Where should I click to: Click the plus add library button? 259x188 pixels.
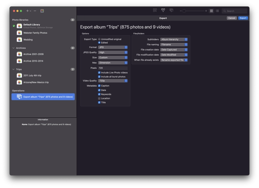click(28, 11)
